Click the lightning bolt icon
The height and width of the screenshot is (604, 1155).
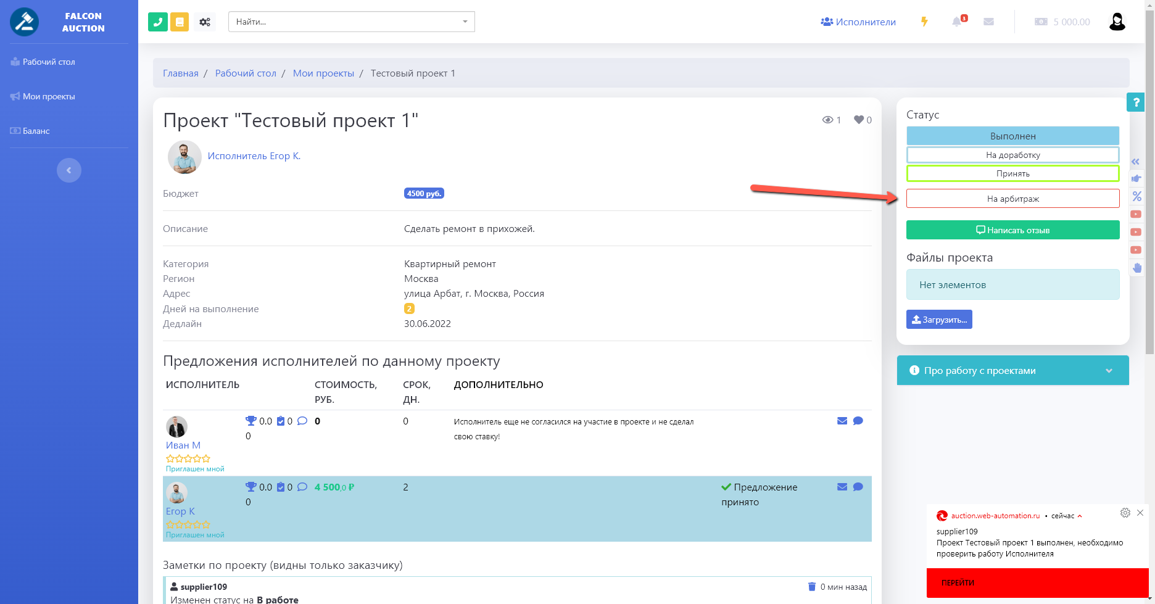(x=924, y=22)
